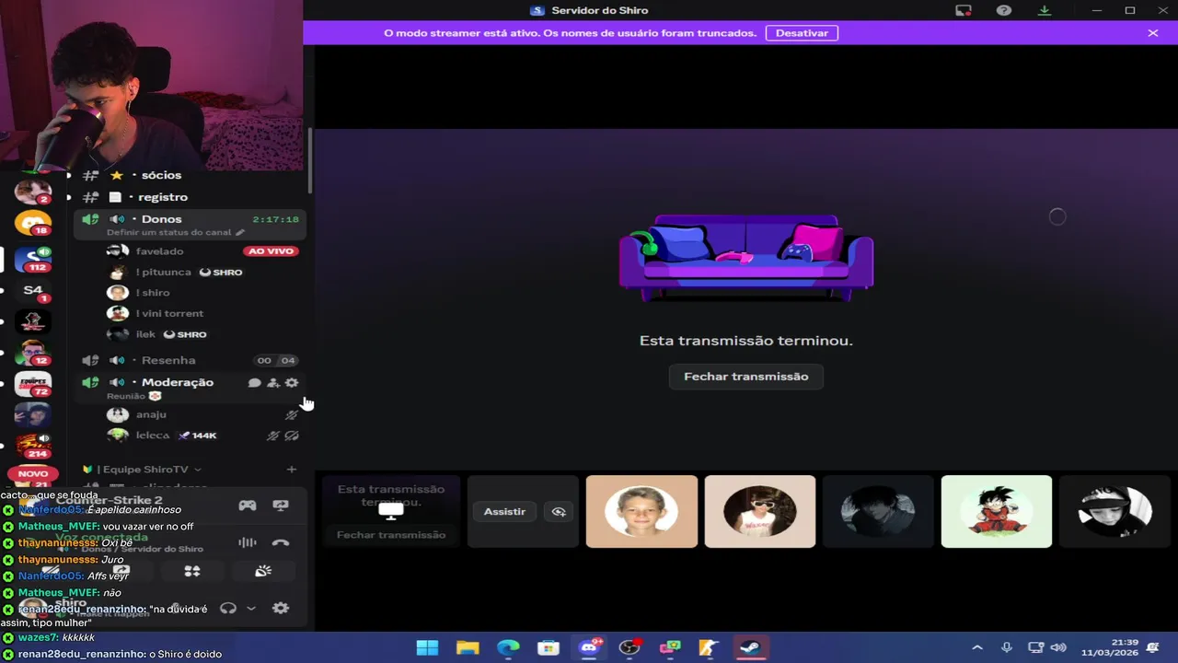Open the help icon in title bar
Image resolution: width=1178 pixels, height=663 pixels.
tap(1004, 10)
